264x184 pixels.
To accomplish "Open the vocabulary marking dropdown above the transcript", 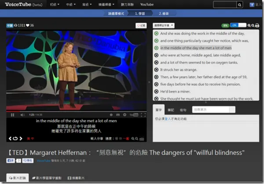I will [164, 26].
